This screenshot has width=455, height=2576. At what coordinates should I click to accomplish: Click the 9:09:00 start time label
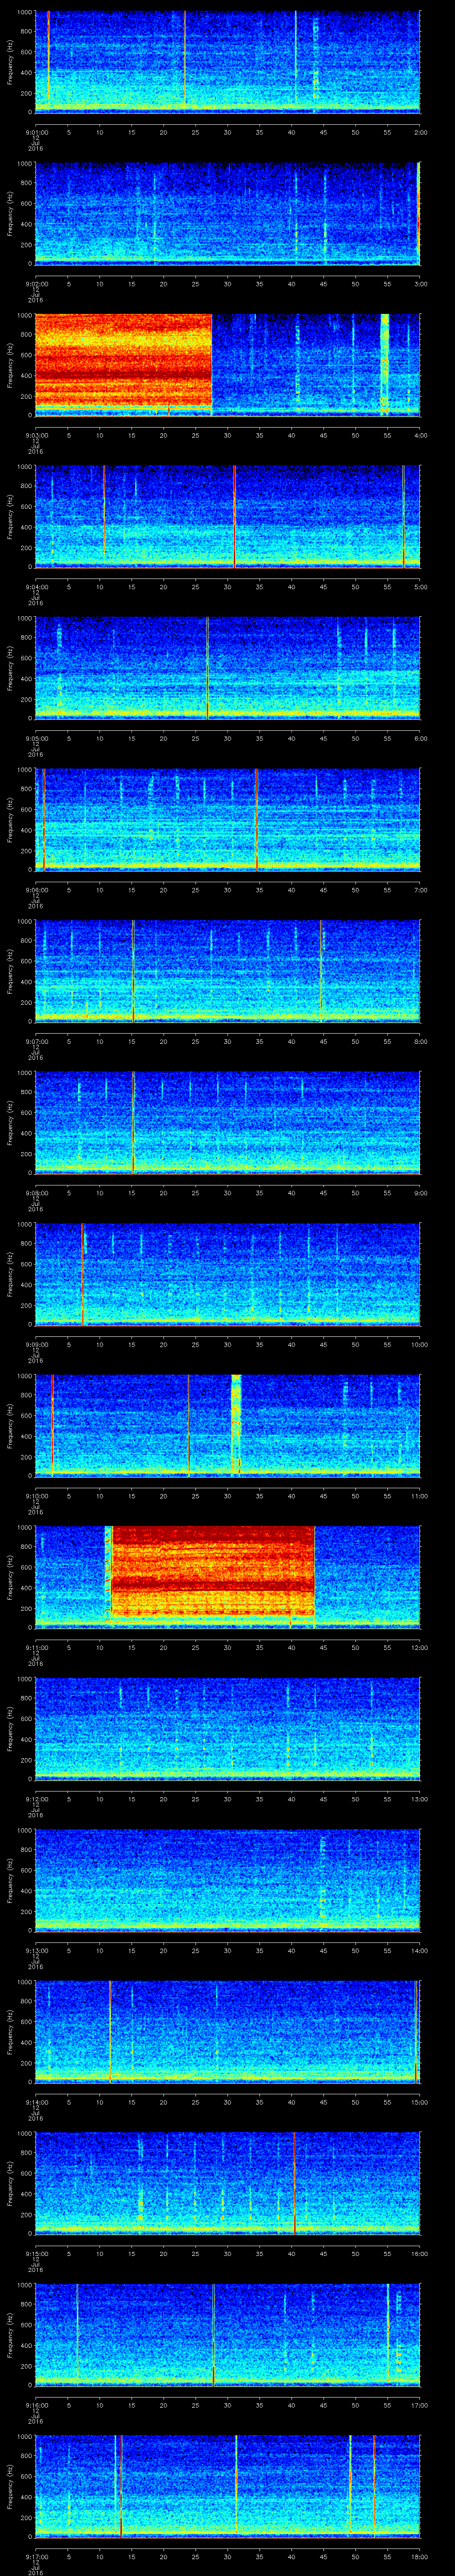pyautogui.click(x=37, y=1344)
